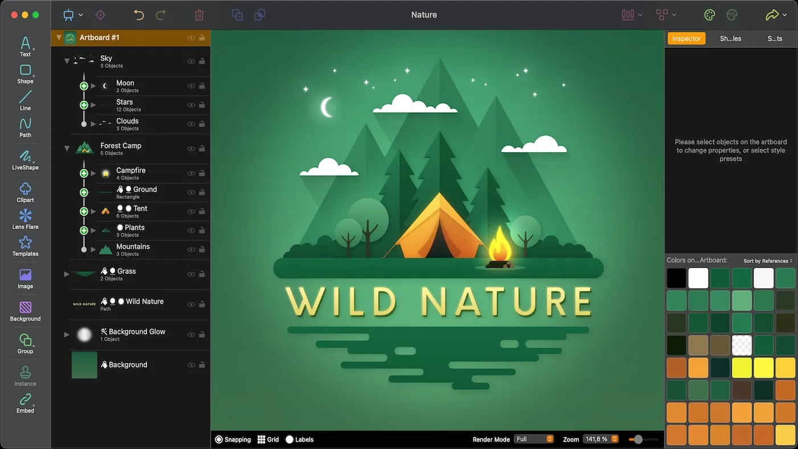Open the Clipart library
The image size is (798, 449).
25,192
